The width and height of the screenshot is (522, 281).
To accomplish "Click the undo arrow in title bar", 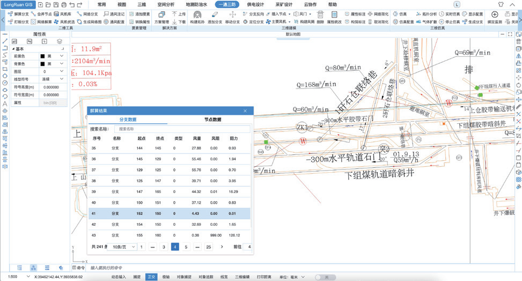I will pos(72,5).
